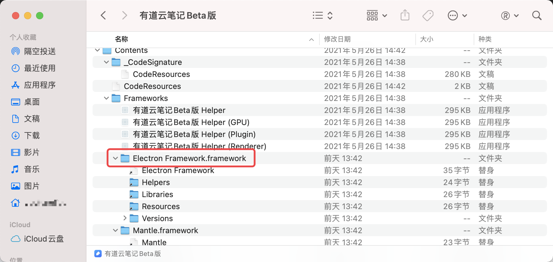This screenshot has height=262, width=553.
Task: Select iCloud云盘 in the sidebar
Action: point(44,239)
